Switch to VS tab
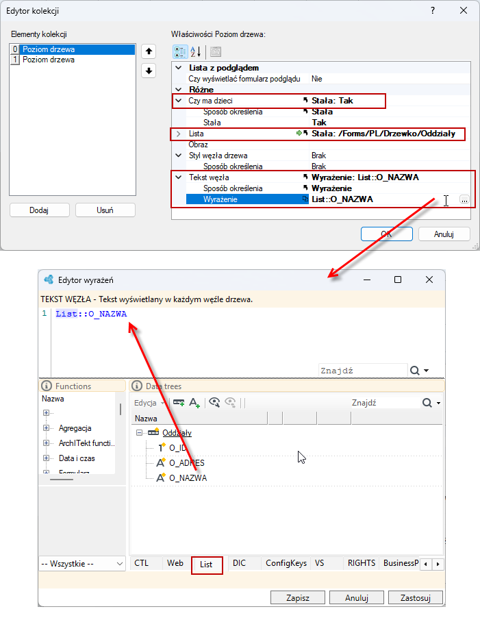480x620 pixels. (x=319, y=562)
